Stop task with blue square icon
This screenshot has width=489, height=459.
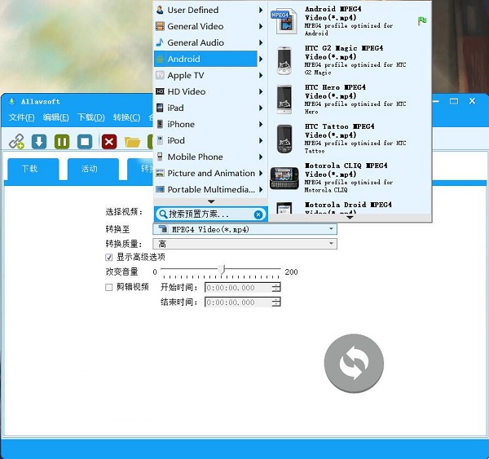[85, 142]
